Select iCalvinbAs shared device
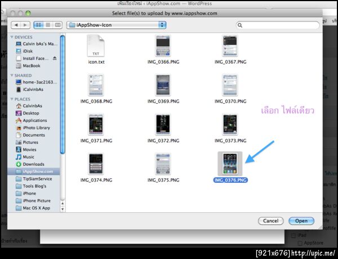This screenshot has height=259, width=338. (x=29, y=89)
